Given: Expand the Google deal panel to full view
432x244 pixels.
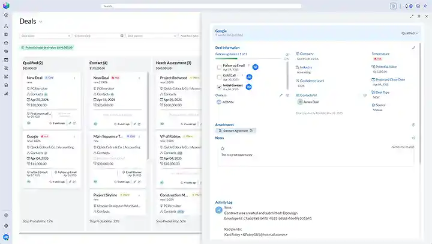Looking at the screenshot, I should 412,17.
